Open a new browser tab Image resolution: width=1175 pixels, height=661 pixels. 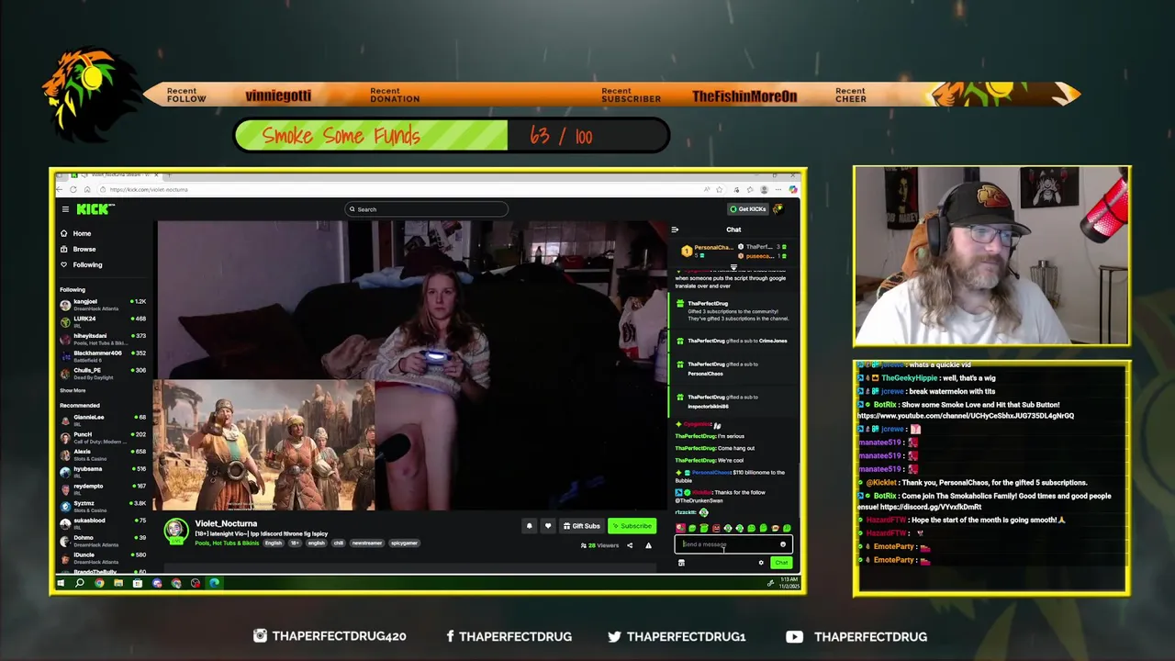(x=170, y=174)
